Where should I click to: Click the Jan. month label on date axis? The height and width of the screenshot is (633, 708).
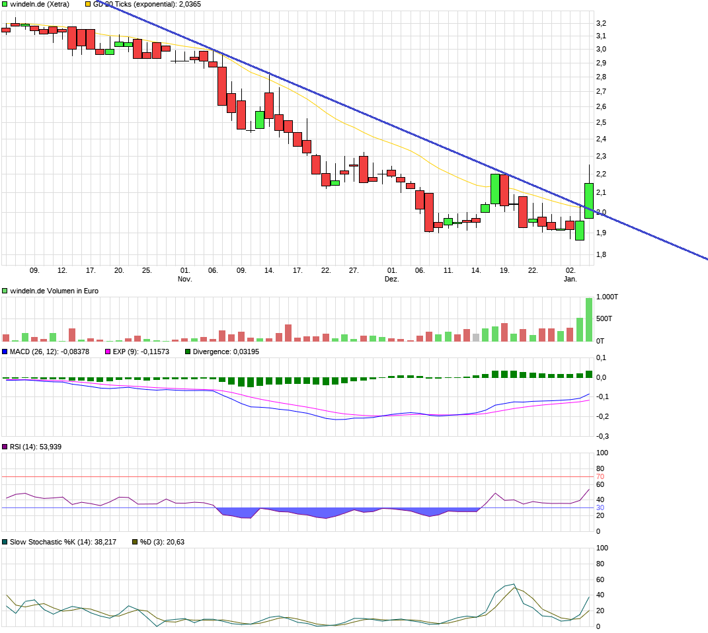pos(570,279)
